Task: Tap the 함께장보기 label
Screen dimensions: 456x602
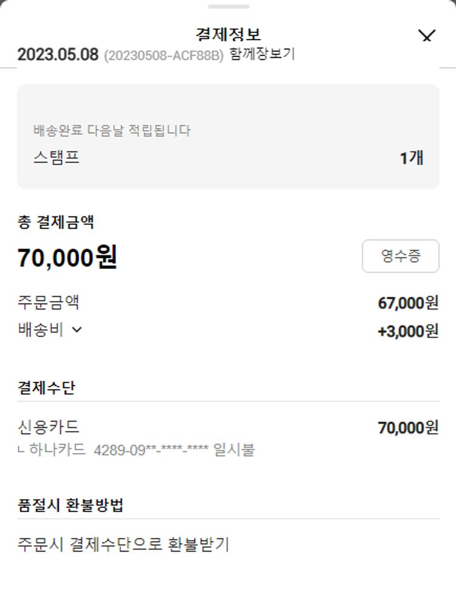Action: (262, 54)
